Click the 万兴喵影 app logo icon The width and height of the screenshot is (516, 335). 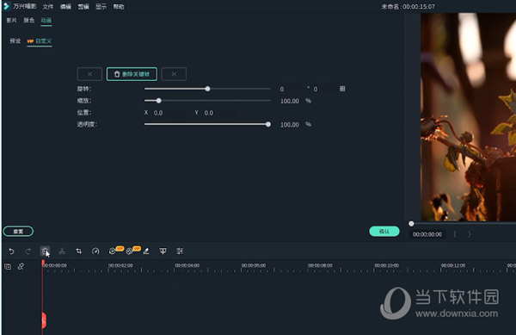click(x=6, y=6)
